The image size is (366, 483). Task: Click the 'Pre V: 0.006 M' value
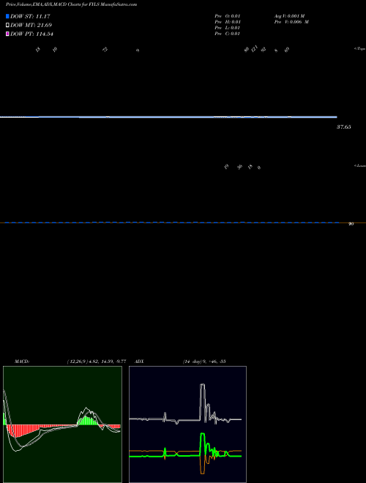291,22
